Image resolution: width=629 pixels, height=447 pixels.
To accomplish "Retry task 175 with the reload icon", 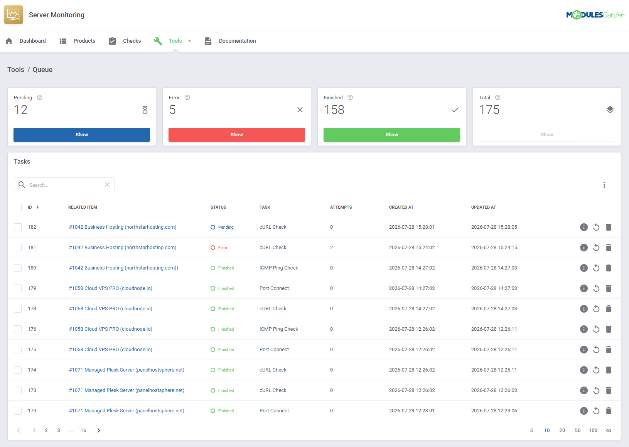I will [596, 350].
